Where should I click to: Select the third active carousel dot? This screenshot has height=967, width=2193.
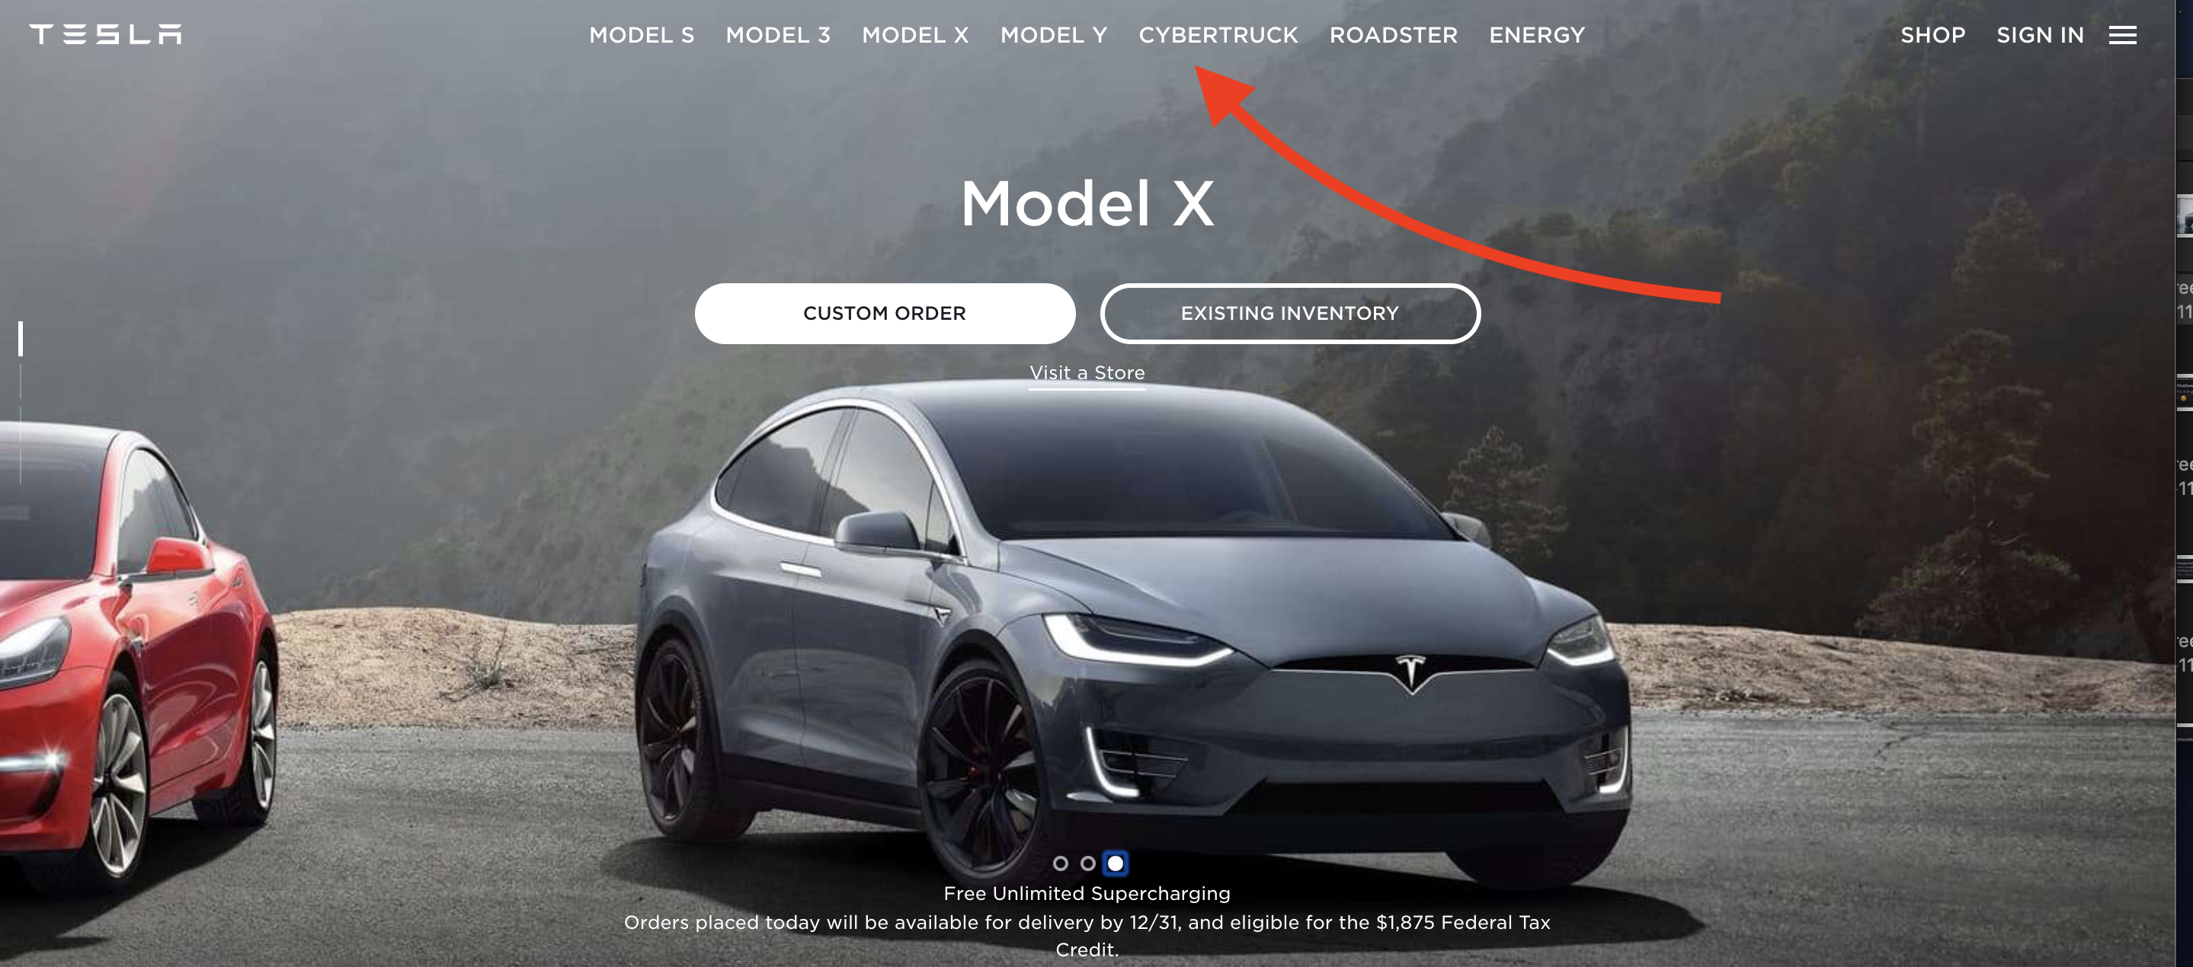[1116, 863]
